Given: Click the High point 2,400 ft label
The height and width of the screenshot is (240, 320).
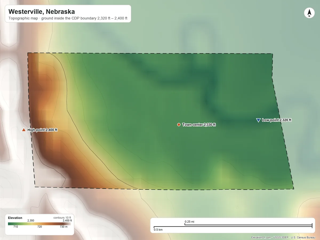Looking at the screenshot, I should [42, 130].
